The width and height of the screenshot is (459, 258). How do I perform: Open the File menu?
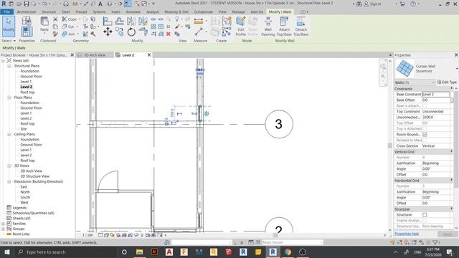click(6, 11)
